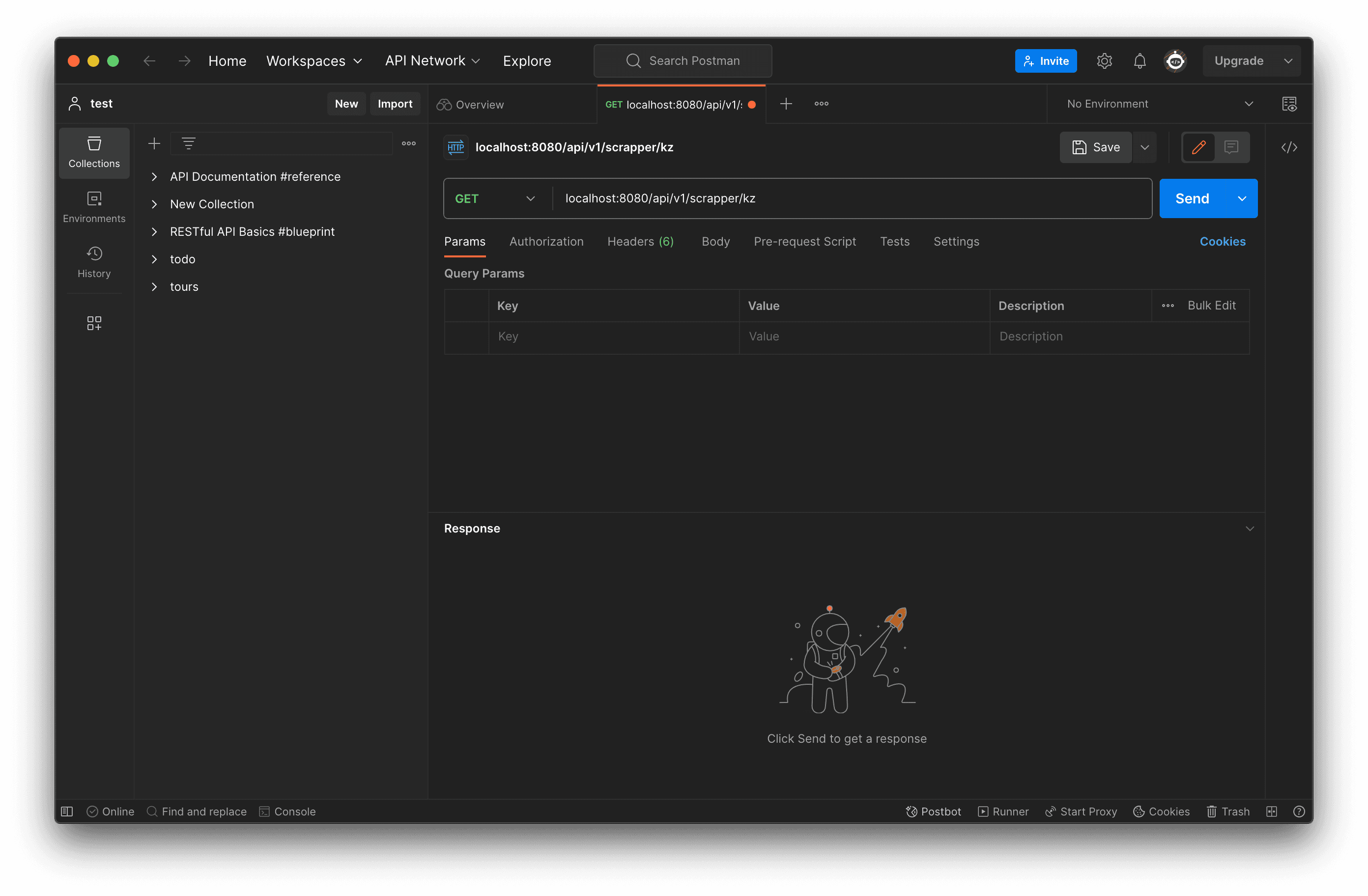This screenshot has height=896, width=1368.
Task: Click the Start Proxy icon in status bar
Action: (1050, 811)
